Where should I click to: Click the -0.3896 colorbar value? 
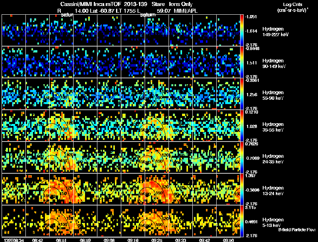[252, 190]
